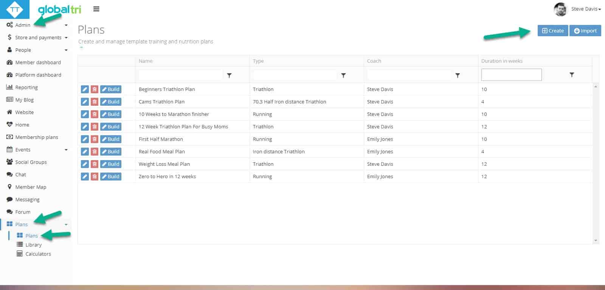Build the Beginners Triathlon Plan

coord(111,89)
